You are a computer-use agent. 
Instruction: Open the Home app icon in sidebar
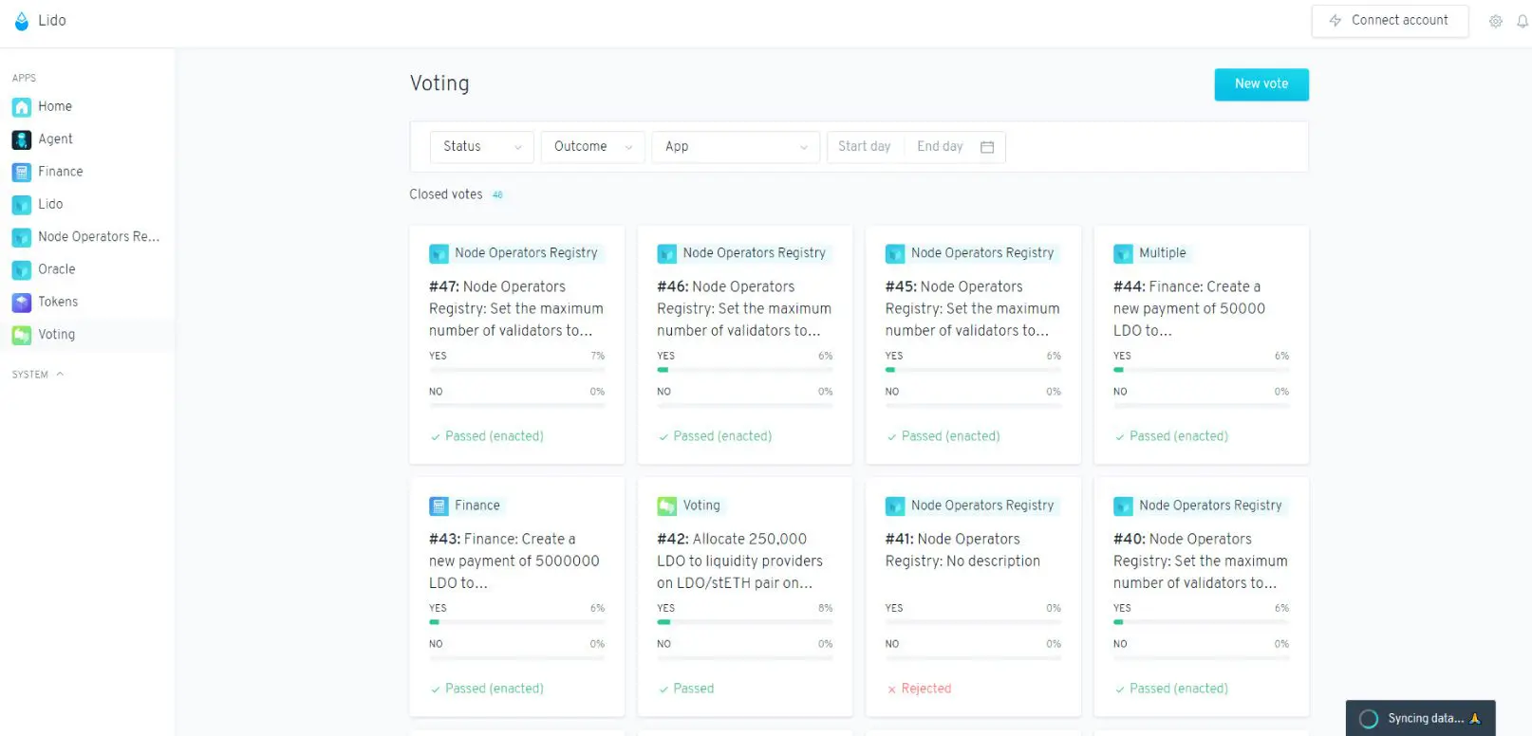coord(22,107)
